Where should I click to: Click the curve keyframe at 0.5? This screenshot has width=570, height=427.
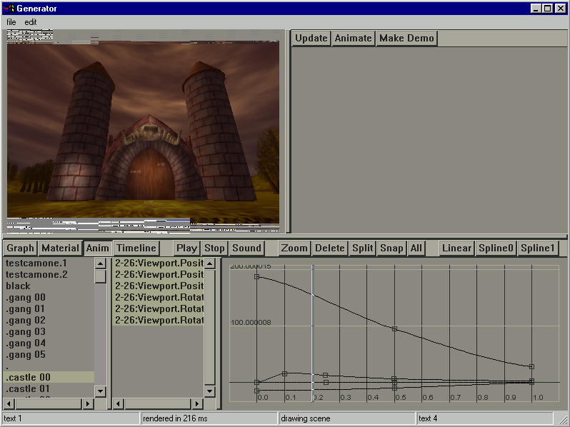[x=394, y=329]
